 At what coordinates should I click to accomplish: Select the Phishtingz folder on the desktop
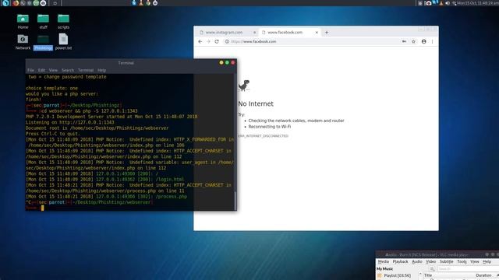tap(43, 42)
